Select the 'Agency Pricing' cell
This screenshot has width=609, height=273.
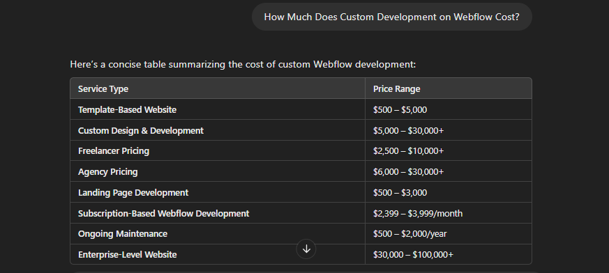tap(218, 171)
